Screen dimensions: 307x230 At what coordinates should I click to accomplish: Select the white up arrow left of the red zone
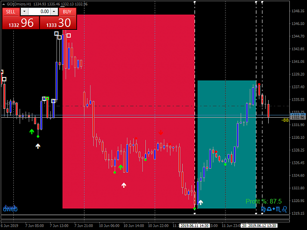(x=38, y=146)
